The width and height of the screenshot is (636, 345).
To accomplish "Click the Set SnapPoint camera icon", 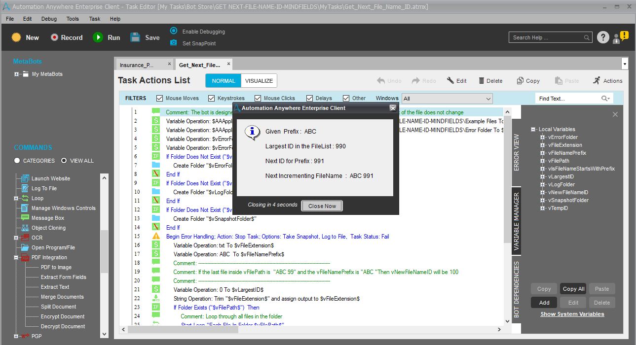I will [174, 43].
